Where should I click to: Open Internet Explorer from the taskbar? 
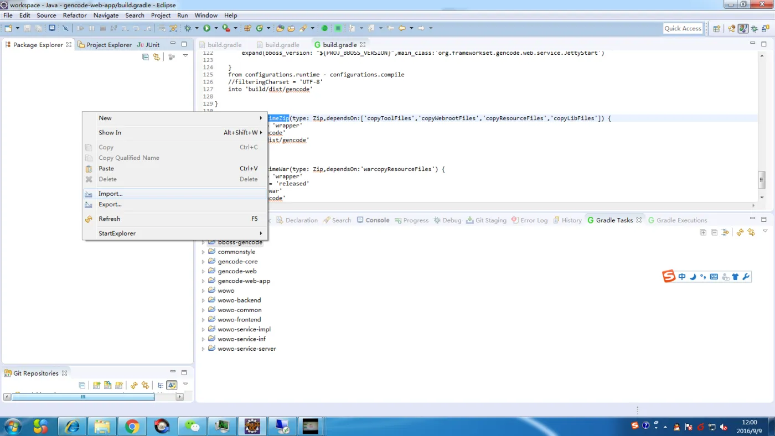[72, 426]
